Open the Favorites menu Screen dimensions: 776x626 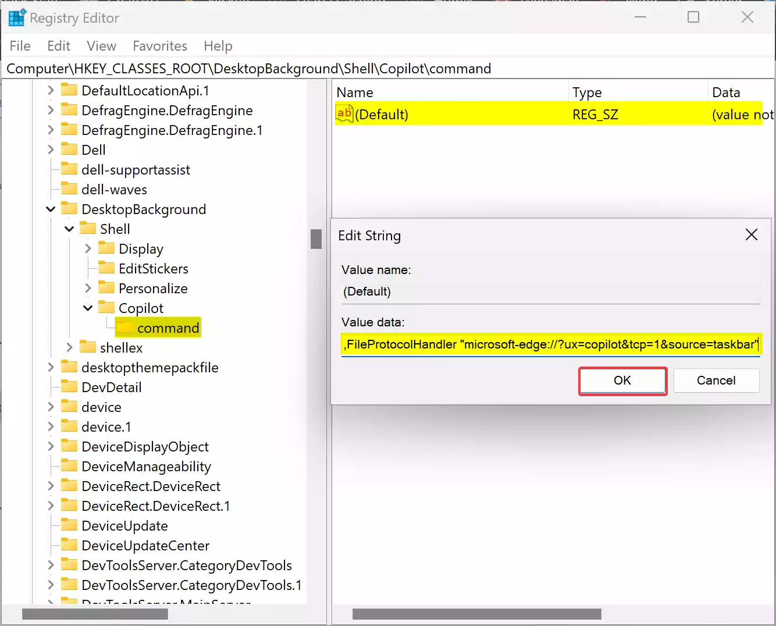coord(160,46)
